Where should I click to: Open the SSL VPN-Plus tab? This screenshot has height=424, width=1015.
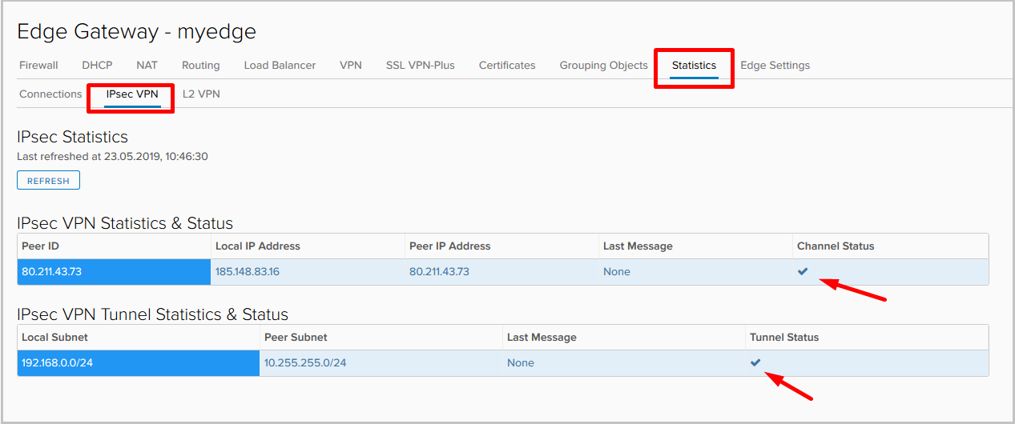click(420, 65)
